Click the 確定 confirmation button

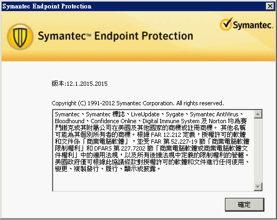pyautogui.click(x=244, y=205)
